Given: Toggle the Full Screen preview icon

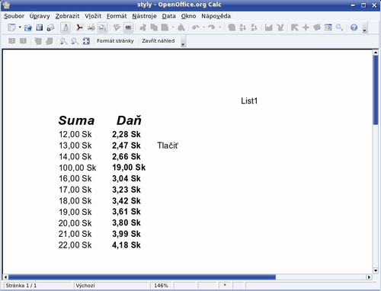Looking at the screenshot, I should 86,41.
